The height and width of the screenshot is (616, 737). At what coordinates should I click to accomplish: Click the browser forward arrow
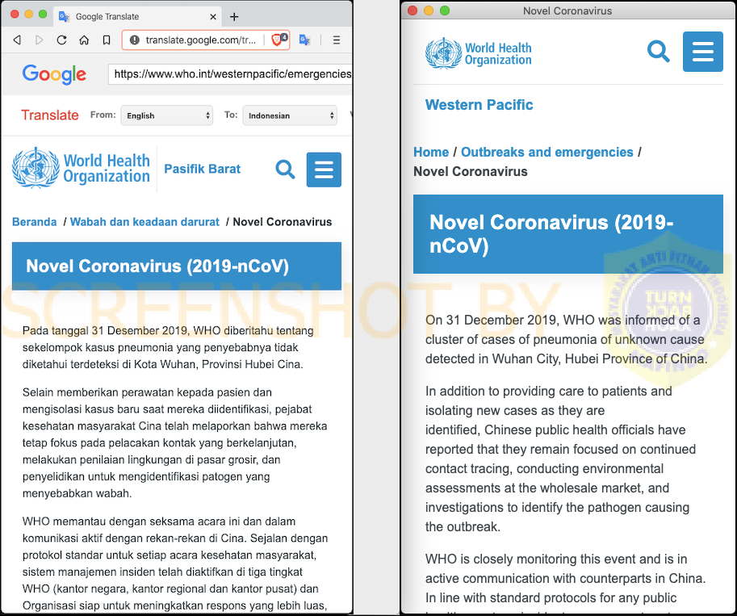39,40
